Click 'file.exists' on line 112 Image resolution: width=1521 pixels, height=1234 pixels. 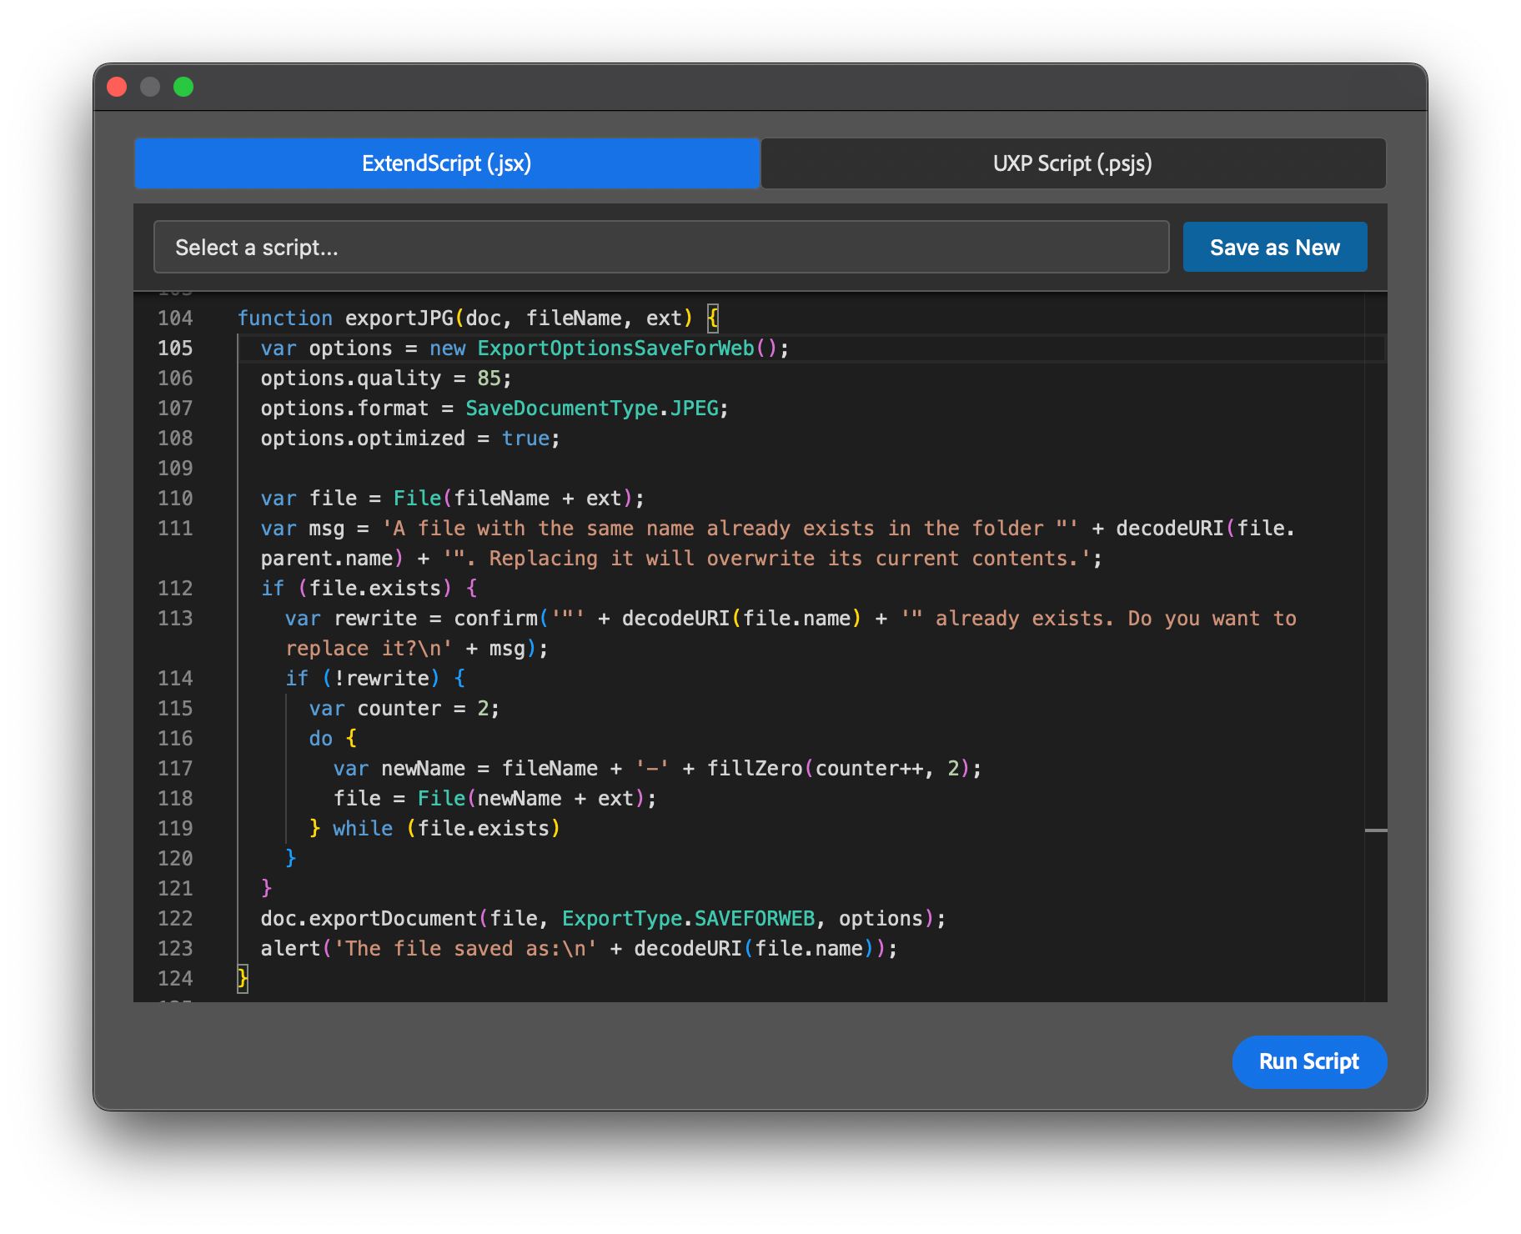click(375, 588)
